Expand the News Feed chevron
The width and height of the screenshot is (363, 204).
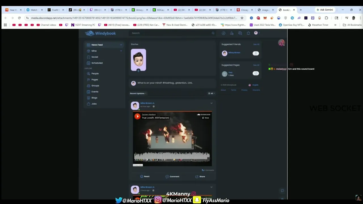[x=121, y=45]
